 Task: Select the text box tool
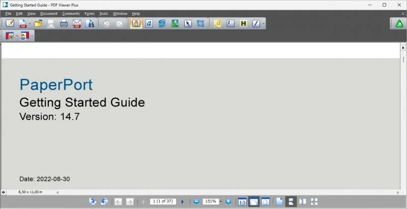click(230, 23)
